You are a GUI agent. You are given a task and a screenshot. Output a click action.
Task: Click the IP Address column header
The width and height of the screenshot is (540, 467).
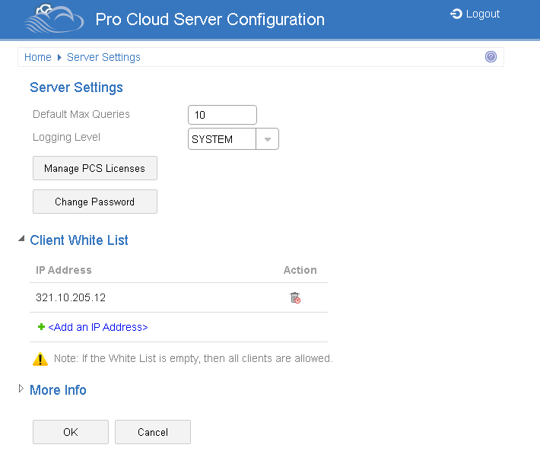click(x=64, y=270)
